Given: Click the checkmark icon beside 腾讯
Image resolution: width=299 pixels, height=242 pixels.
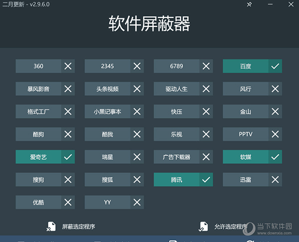Looking at the screenshot, I should pos(206,179).
